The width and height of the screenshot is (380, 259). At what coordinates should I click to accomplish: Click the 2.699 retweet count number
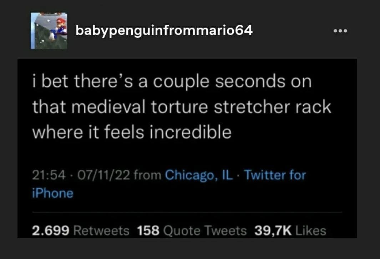pos(50,231)
